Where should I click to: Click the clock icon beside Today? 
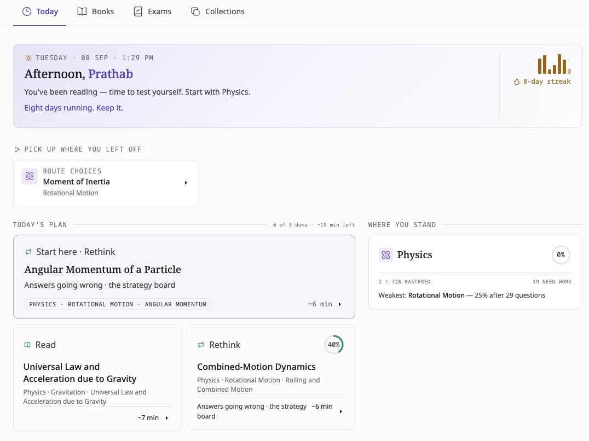[x=27, y=11]
